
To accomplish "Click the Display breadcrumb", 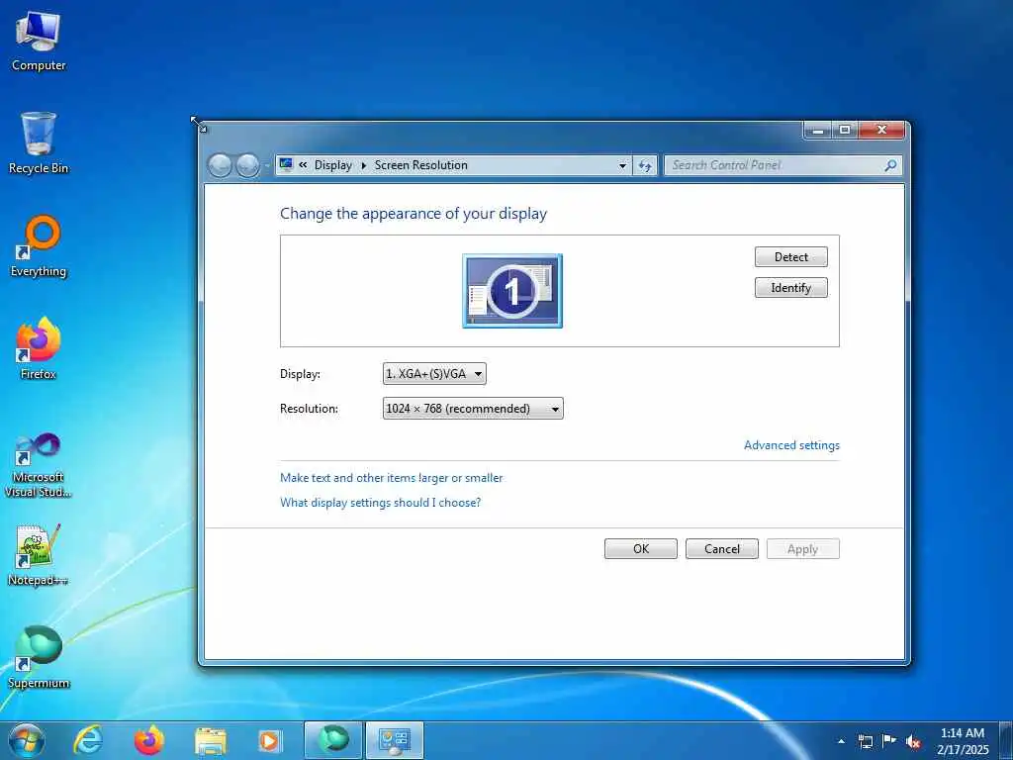I will pyautogui.click(x=333, y=165).
